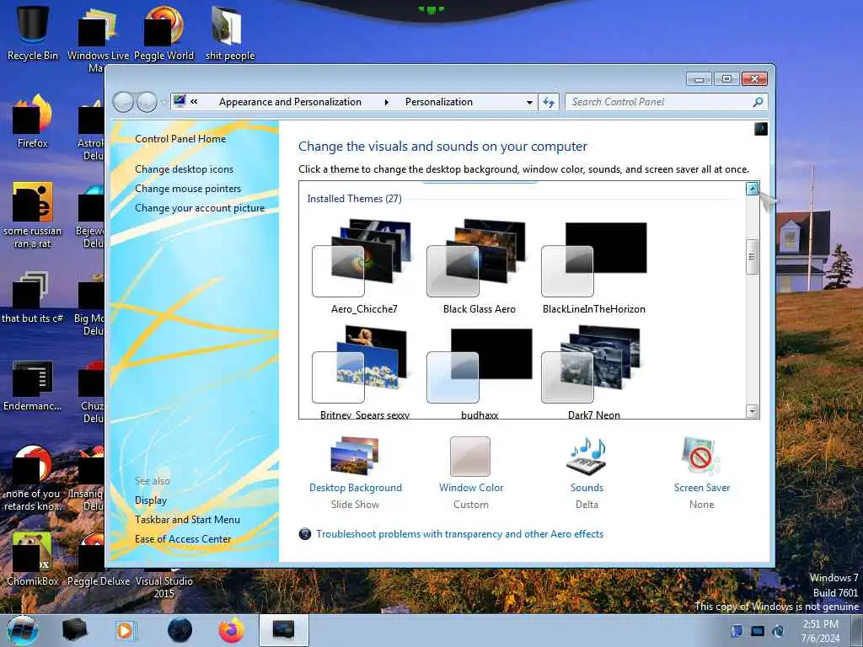Click the Sounds keyboard icon
This screenshot has width=863, height=647.
(x=587, y=456)
